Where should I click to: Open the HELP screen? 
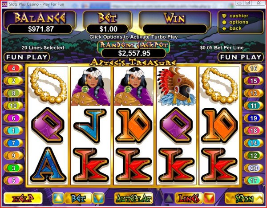(x=23, y=198)
